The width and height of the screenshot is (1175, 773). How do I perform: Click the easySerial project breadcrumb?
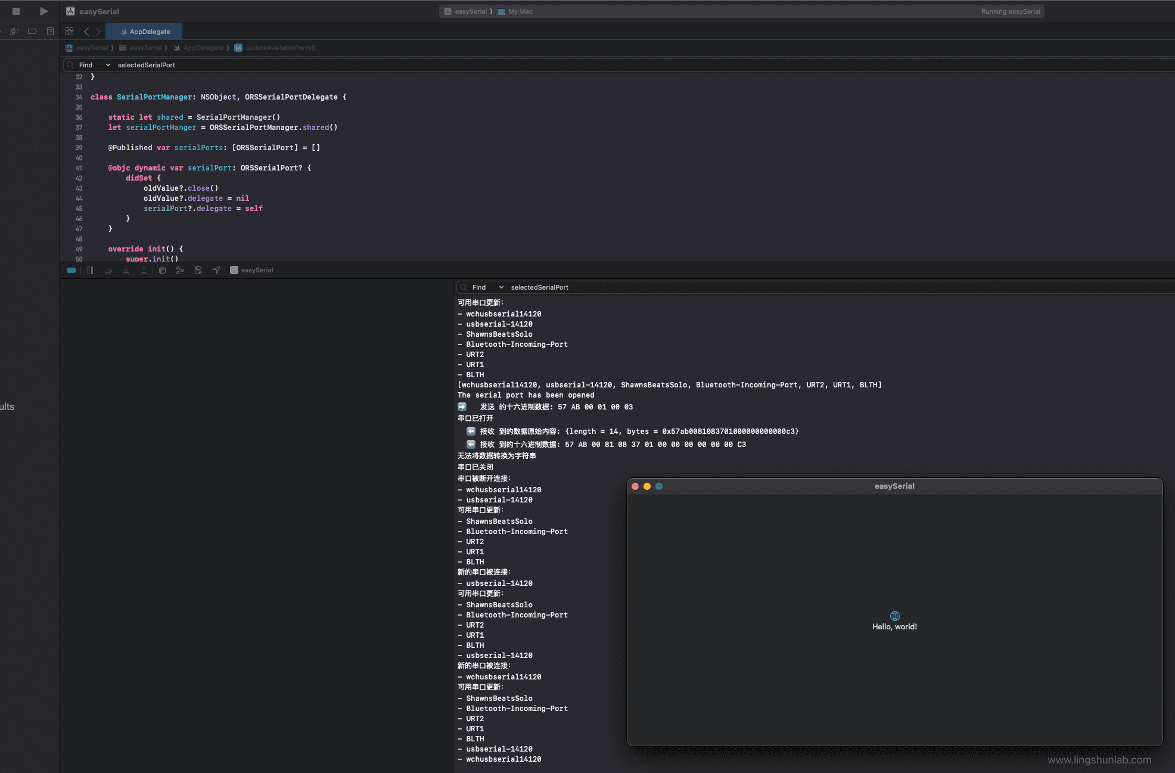tap(87, 48)
